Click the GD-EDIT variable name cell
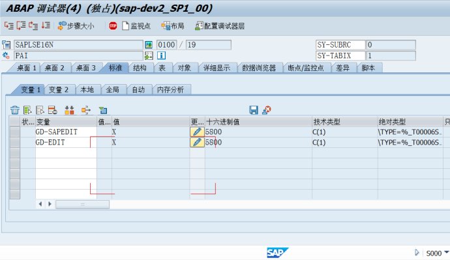 click(66, 143)
